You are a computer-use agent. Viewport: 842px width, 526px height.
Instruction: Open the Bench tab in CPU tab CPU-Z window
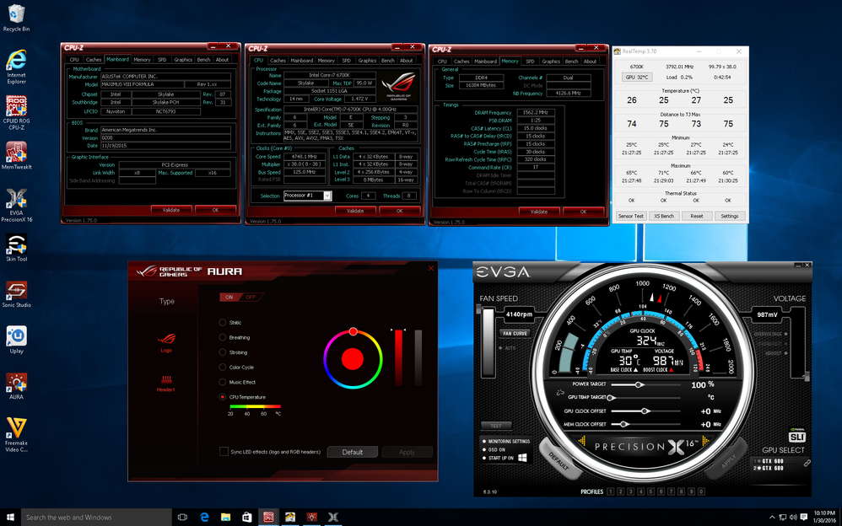coord(388,61)
